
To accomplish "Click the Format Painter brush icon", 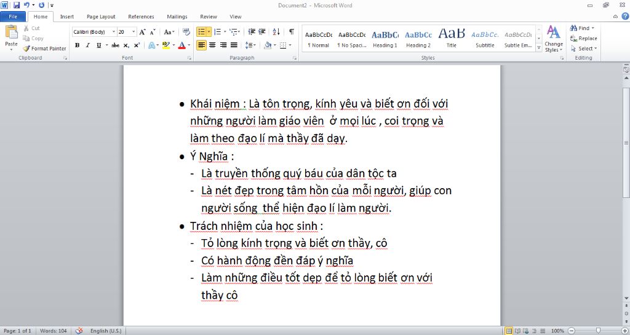I will pos(26,49).
